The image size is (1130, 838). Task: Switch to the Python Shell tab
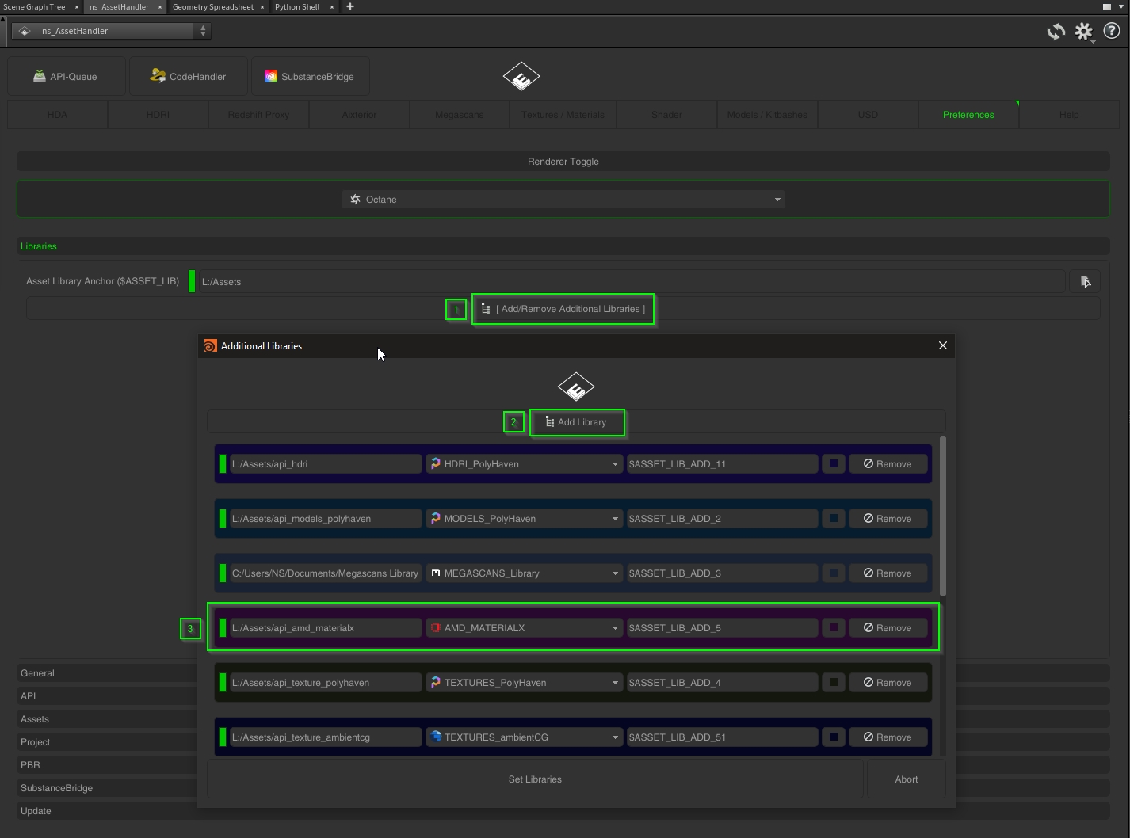pos(297,7)
